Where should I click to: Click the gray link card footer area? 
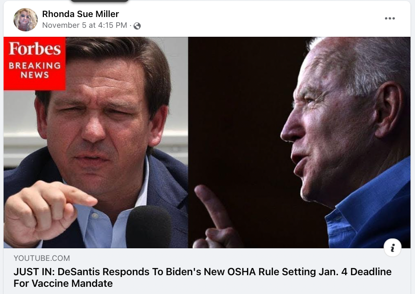[x=207, y=271]
